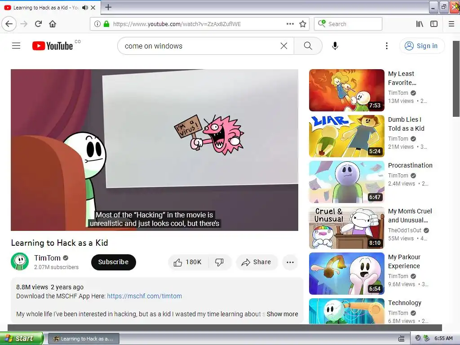The height and width of the screenshot is (345, 460).
Task: Clear the YouTube search text with X
Action: pos(284,46)
